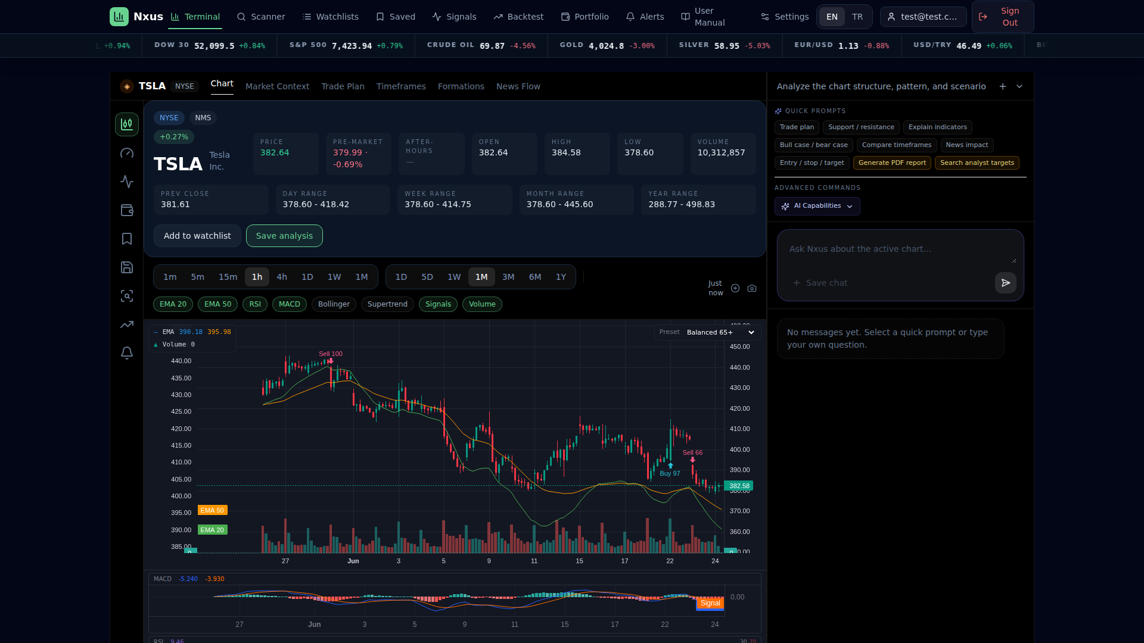Click Bull case / bear case prompt
The image size is (1144, 643).
point(813,145)
